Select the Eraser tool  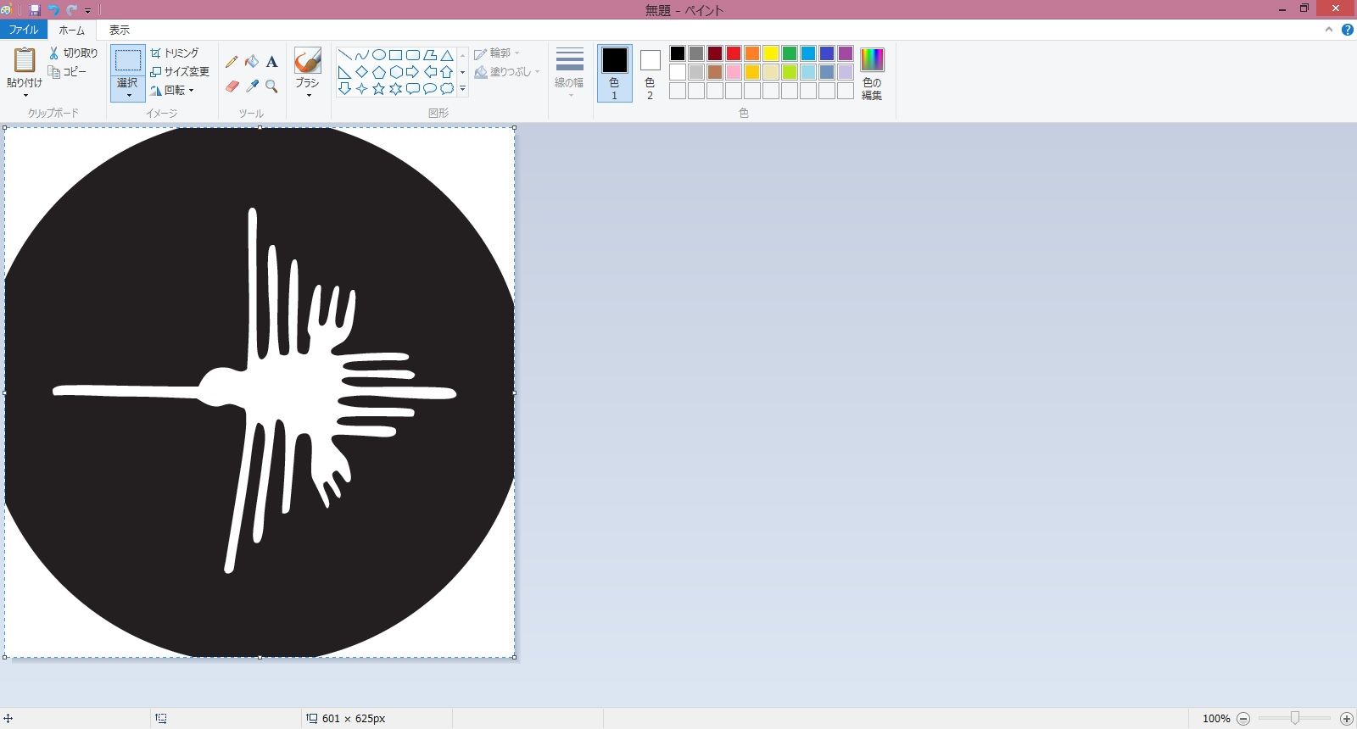232,86
